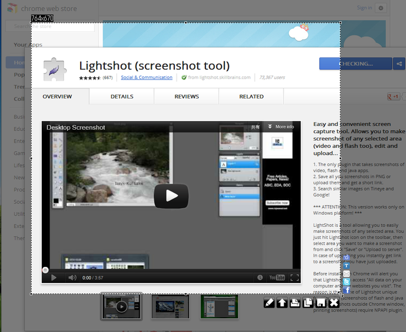
Task: Click the green verified checkmark icon
Action: tap(184, 78)
